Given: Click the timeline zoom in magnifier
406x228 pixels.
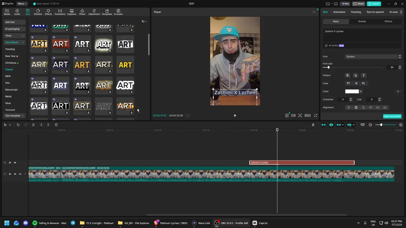Looking at the screenshot, I should 401,125.
